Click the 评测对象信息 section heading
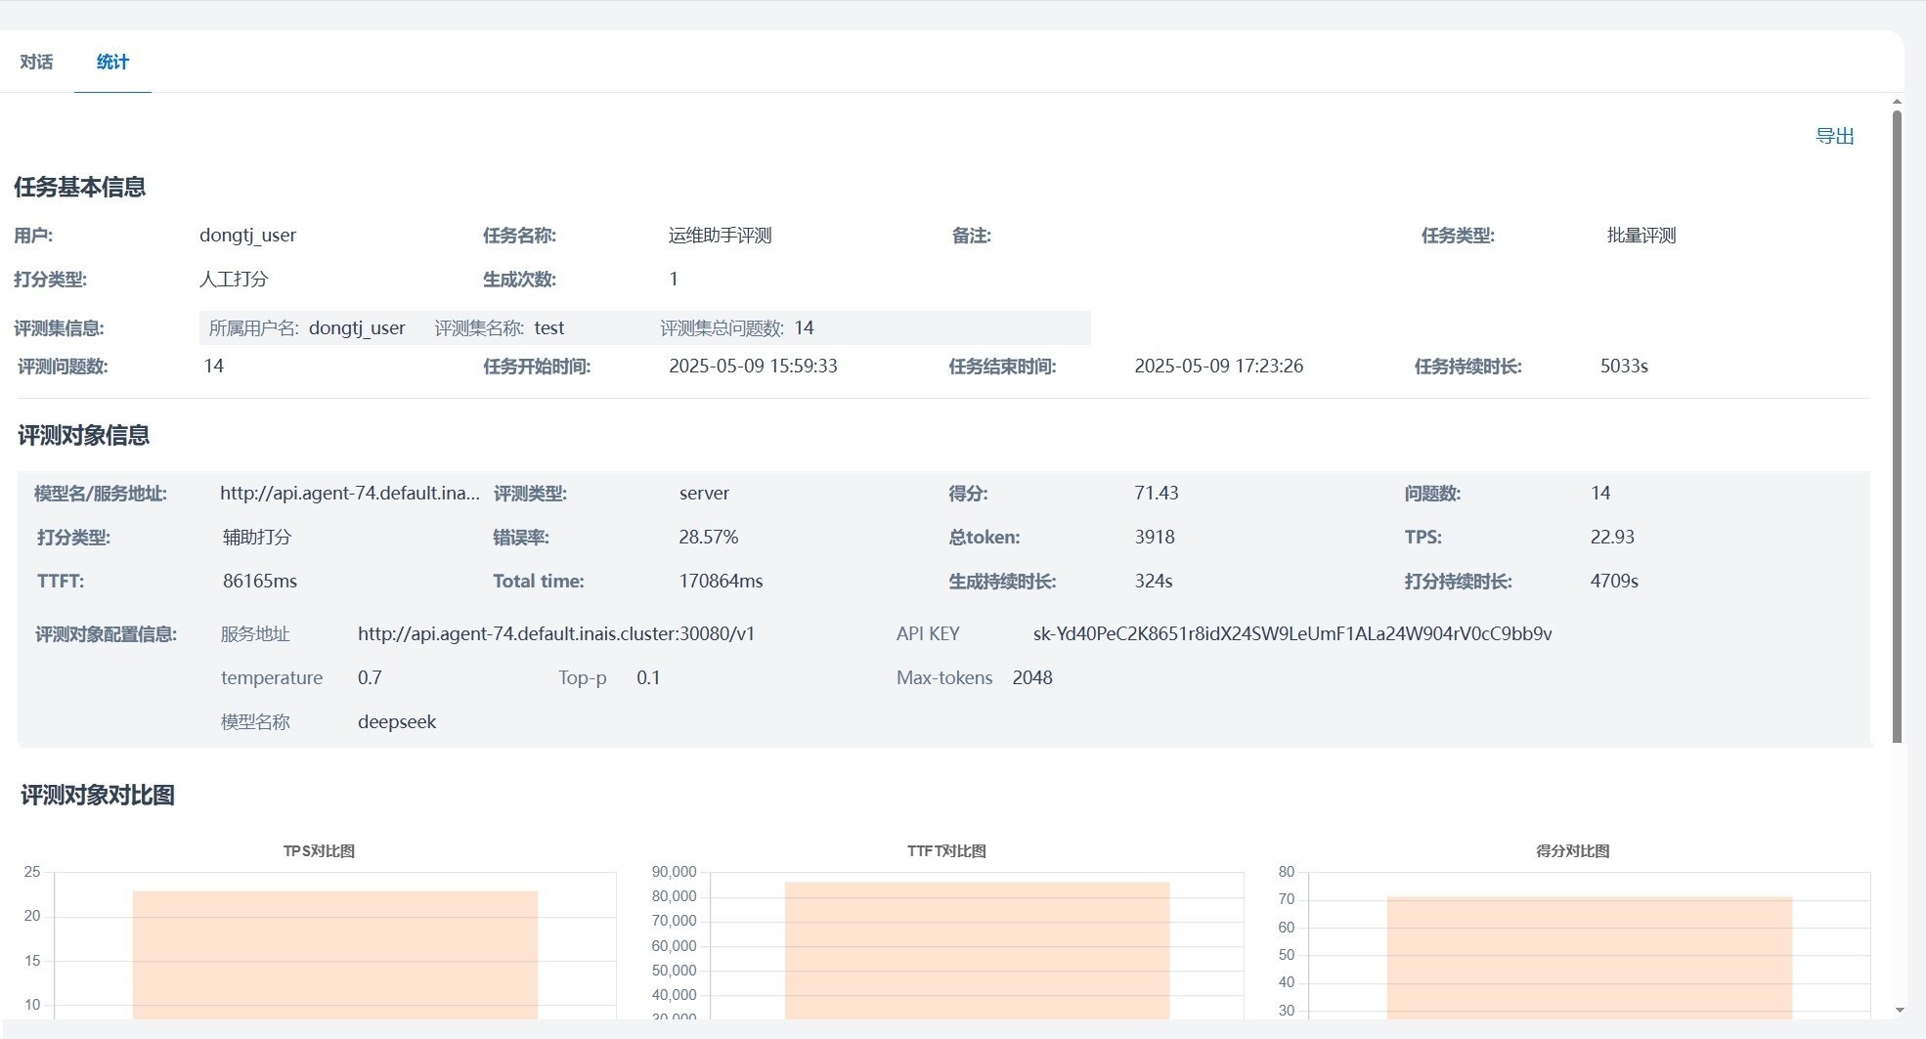This screenshot has height=1039, width=1926. (x=83, y=436)
